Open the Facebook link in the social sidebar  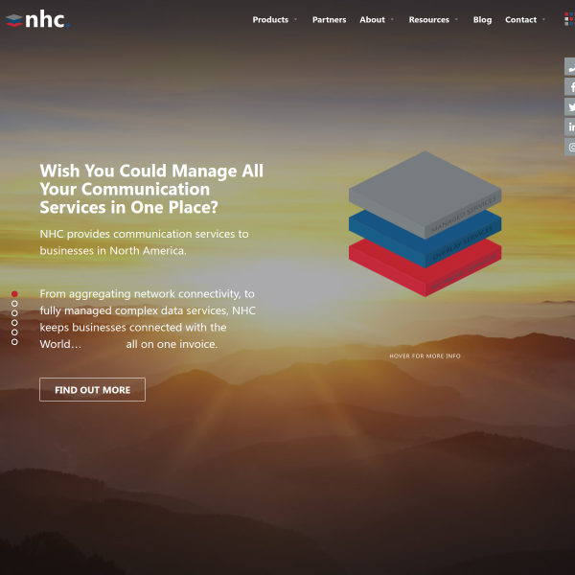(570, 87)
